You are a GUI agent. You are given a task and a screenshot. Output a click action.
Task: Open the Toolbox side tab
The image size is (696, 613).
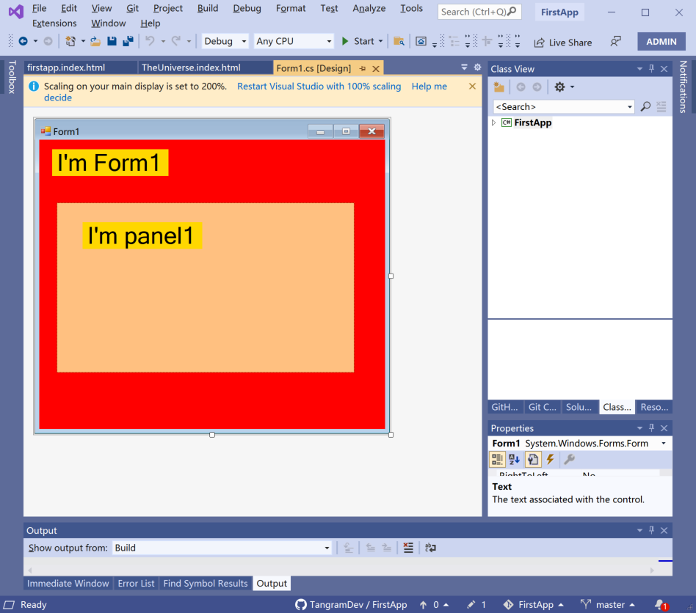point(12,77)
